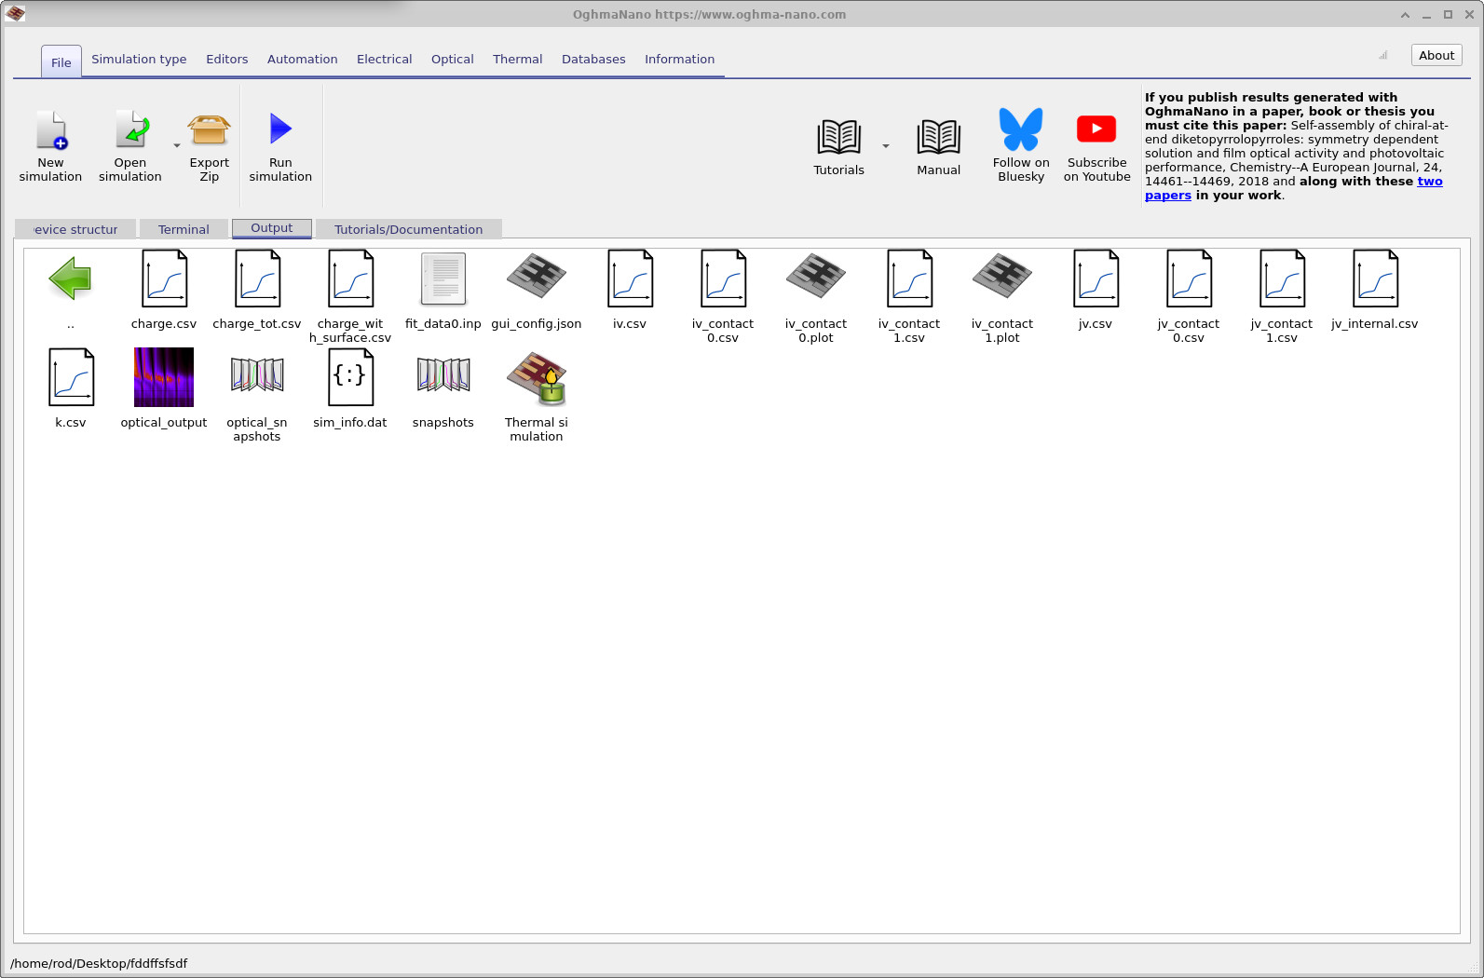Click the Subscribe on Youtube icon
This screenshot has width=1484, height=978.
(1096, 129)
